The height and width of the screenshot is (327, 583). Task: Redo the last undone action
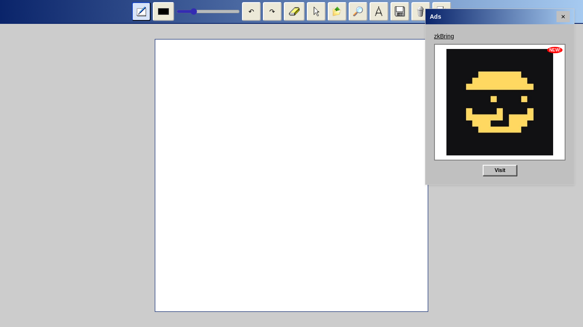pyautogui.click(x=272, y=11)
